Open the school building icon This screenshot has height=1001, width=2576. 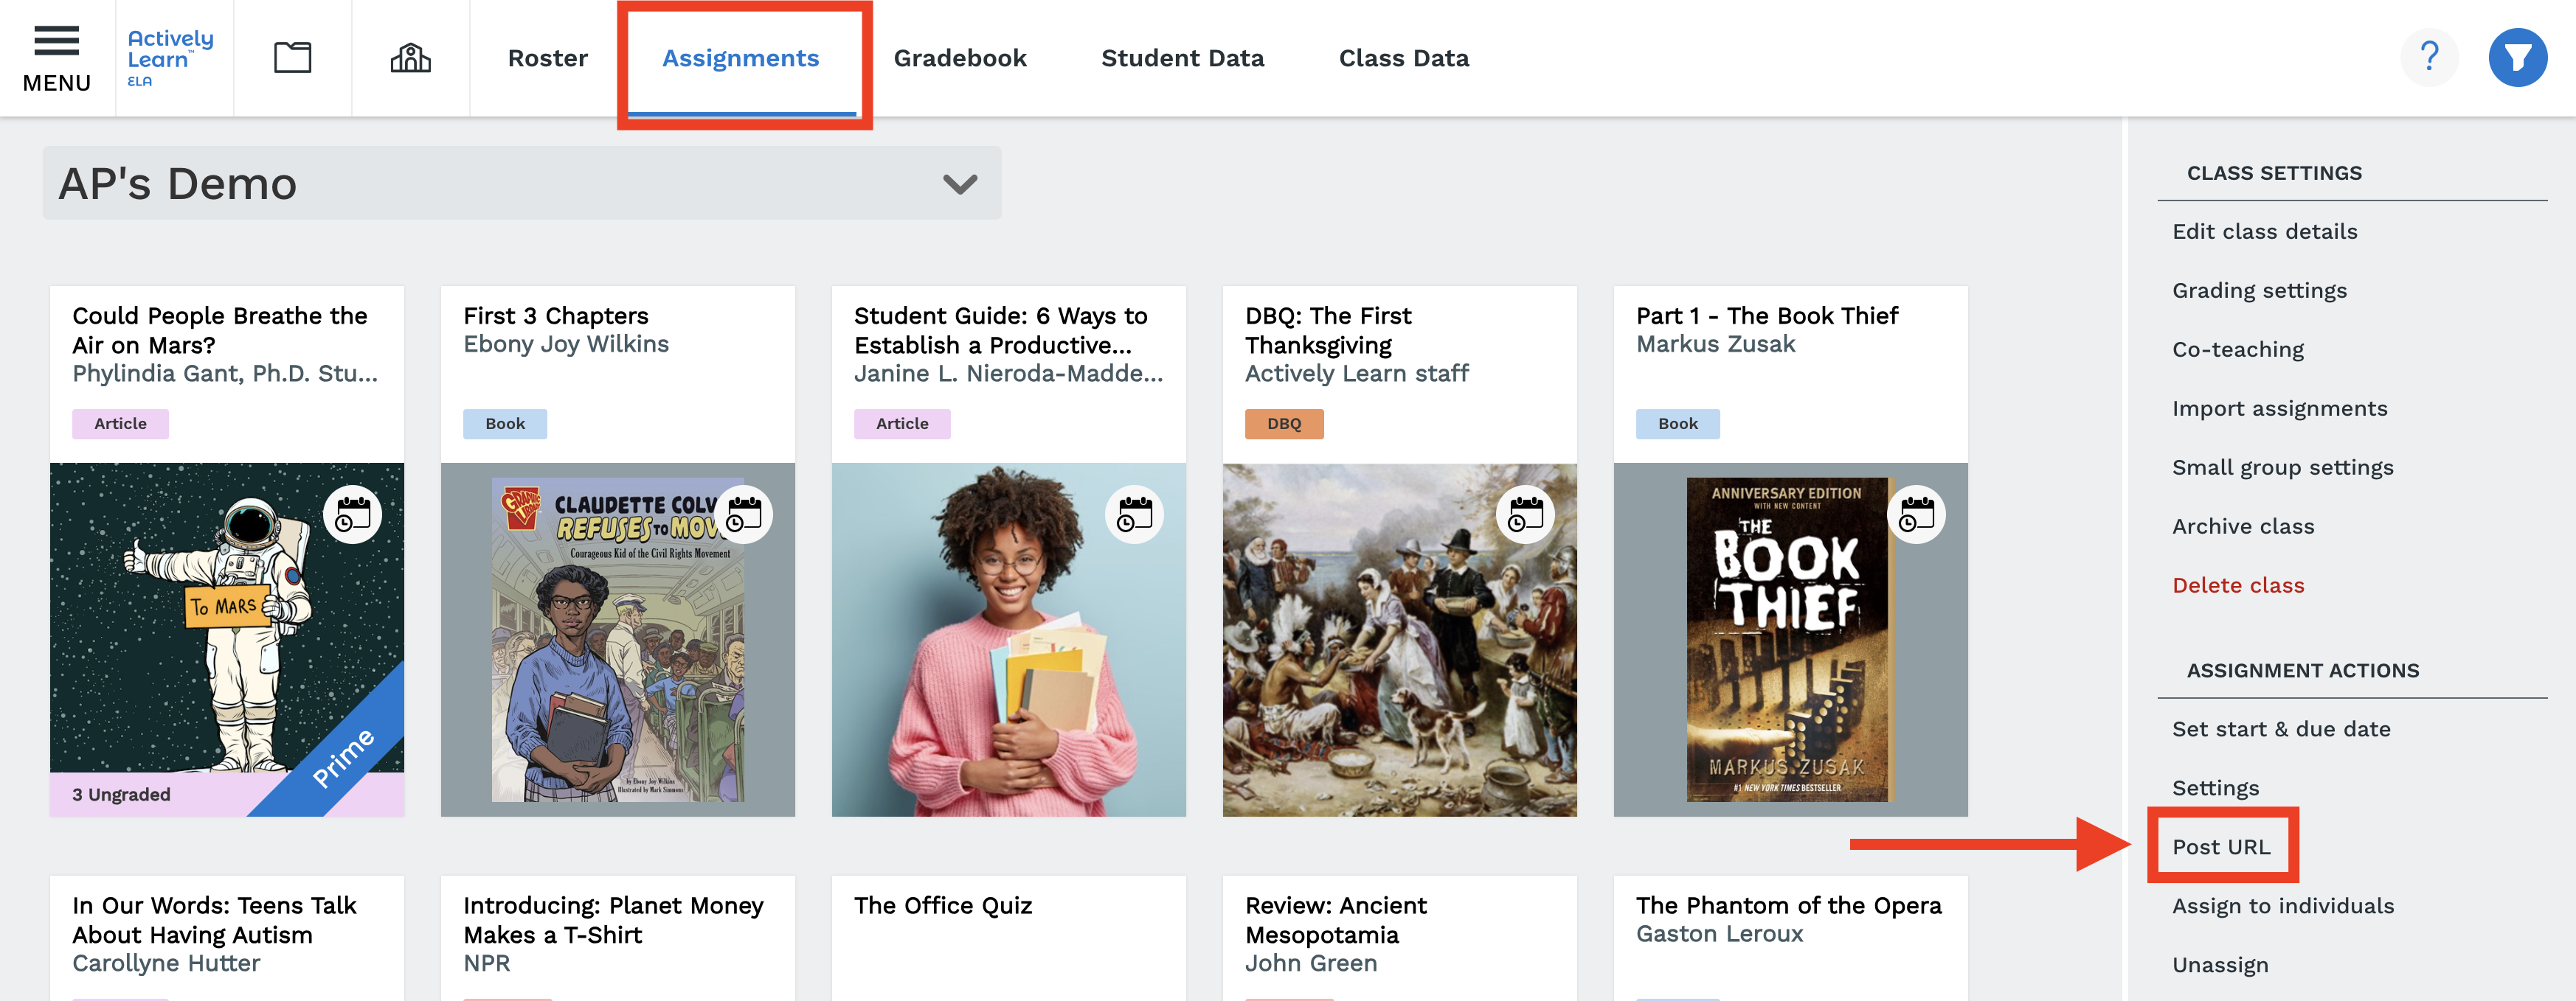410,58
